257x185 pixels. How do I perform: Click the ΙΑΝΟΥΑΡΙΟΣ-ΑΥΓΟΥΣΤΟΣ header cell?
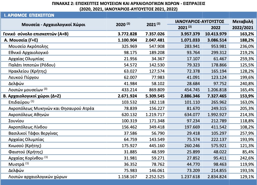(x=200, y=21)
